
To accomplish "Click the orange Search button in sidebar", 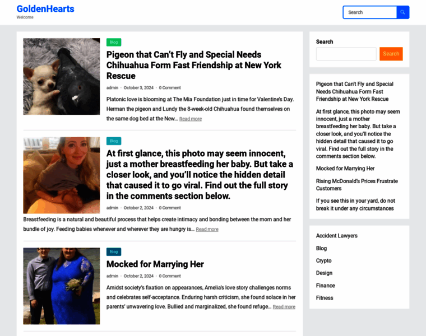I will click(x=391, y=54).
